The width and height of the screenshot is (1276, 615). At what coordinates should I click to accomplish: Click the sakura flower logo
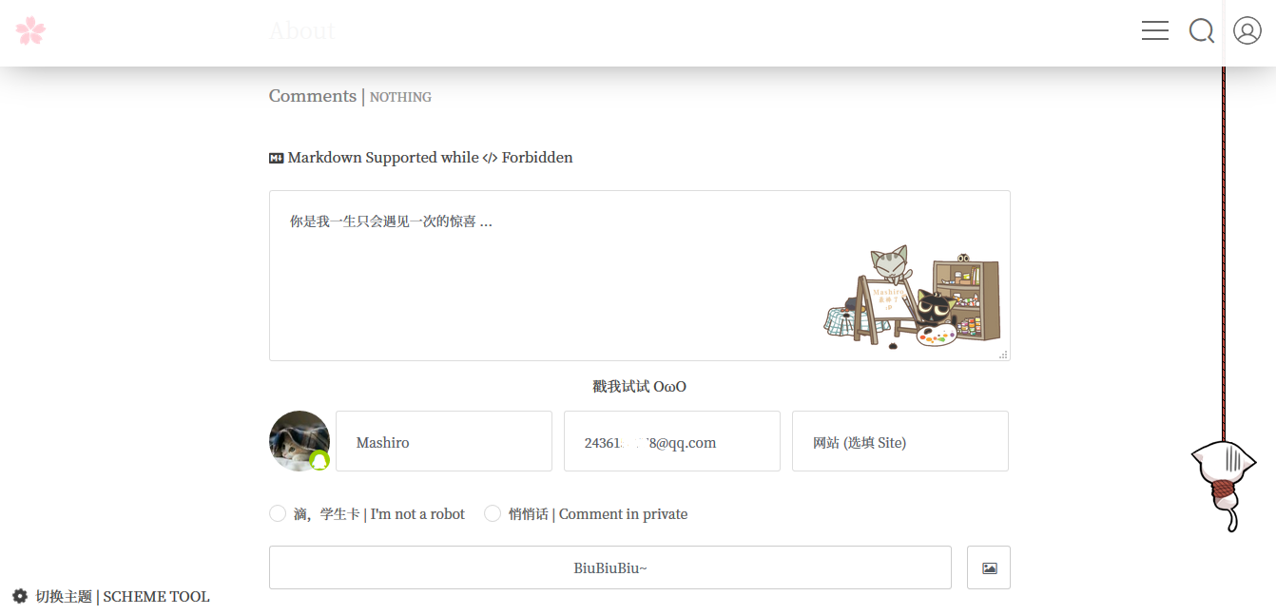(x=30, y=30)
